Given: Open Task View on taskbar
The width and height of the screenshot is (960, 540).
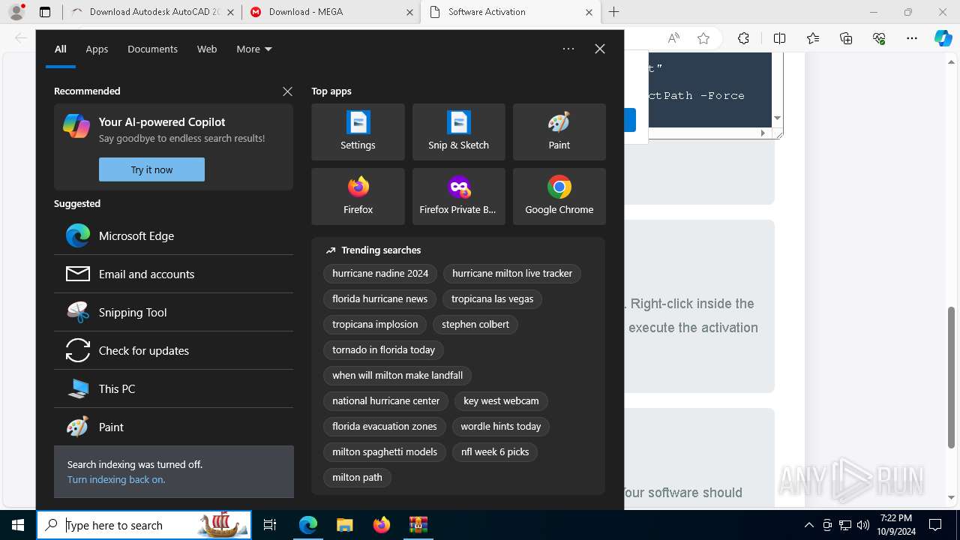Looking at the screenshot, I should pos(270,525).
